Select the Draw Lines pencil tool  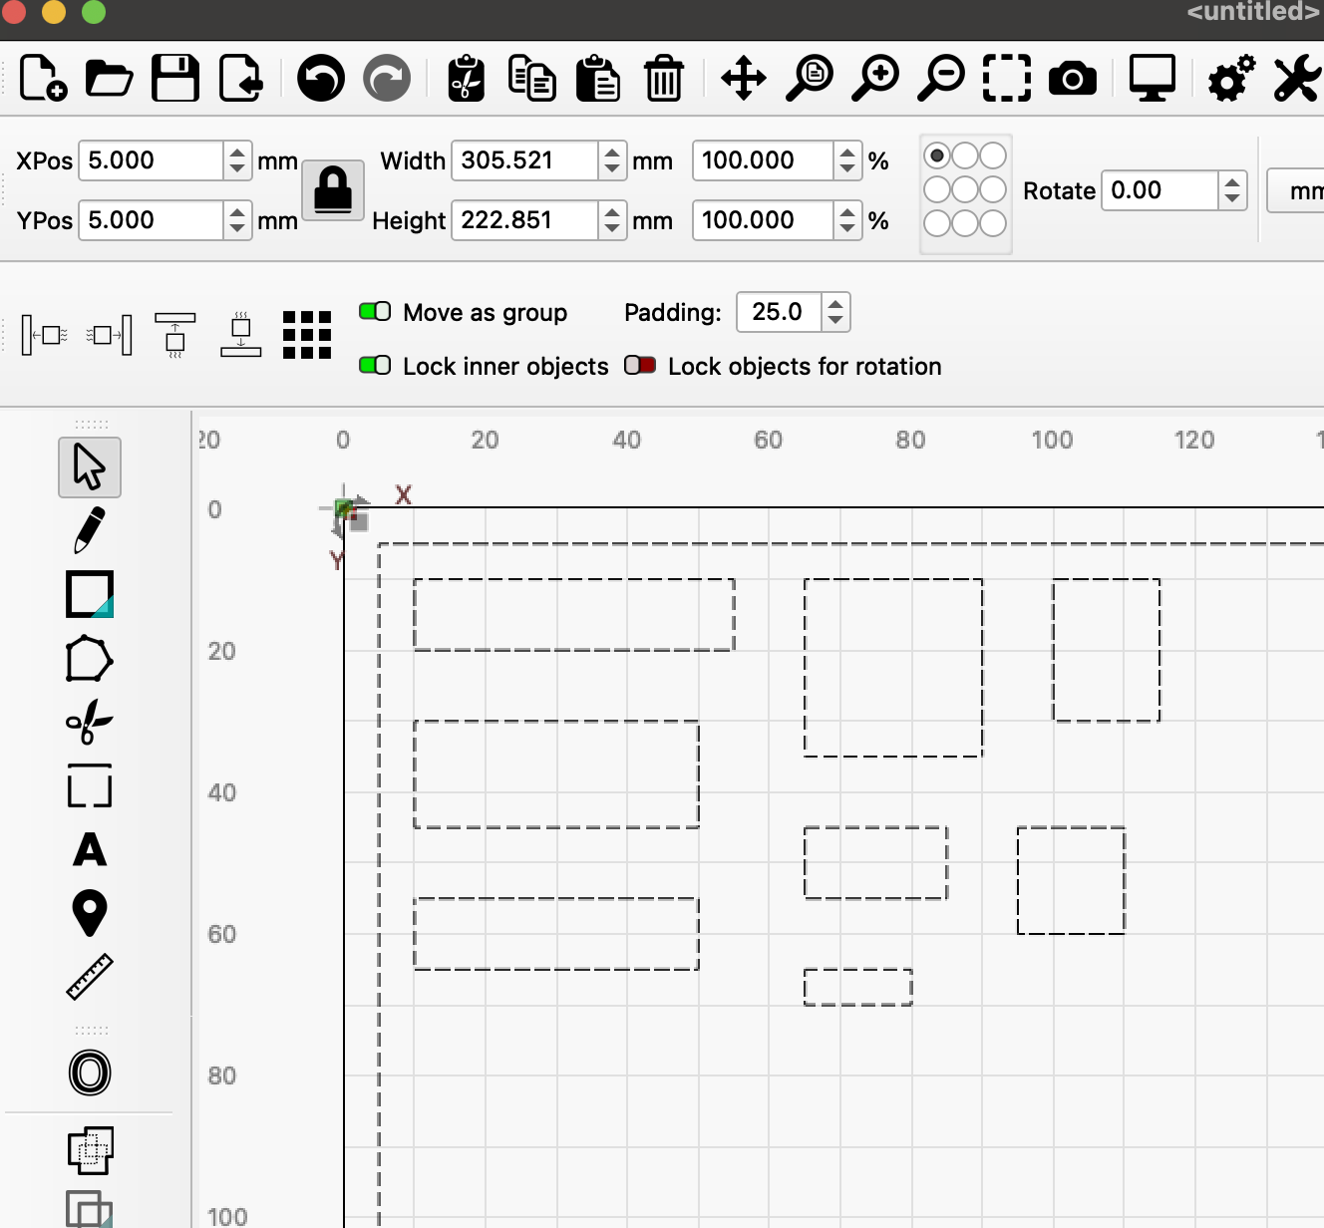point(89,529)
